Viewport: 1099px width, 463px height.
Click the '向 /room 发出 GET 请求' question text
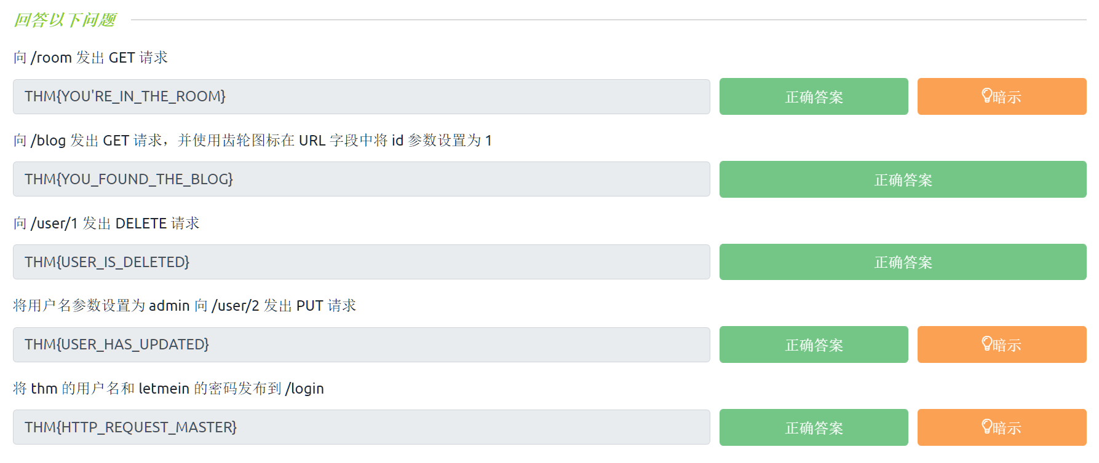tap(90, 58)
